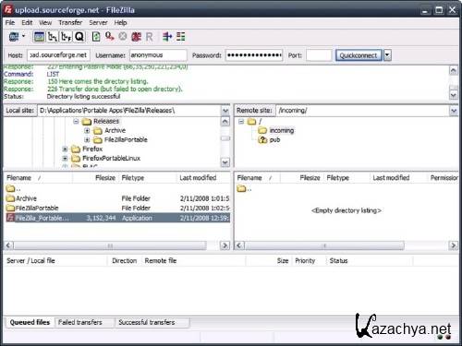Screen dimensions: 462x346
Task: Select the remote root folder
Action: tap(261, 122)
